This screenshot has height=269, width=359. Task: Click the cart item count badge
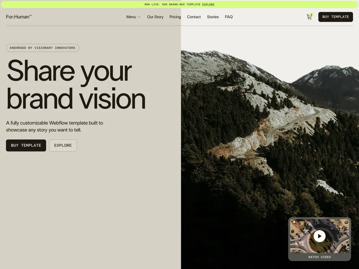click(311, 15)
